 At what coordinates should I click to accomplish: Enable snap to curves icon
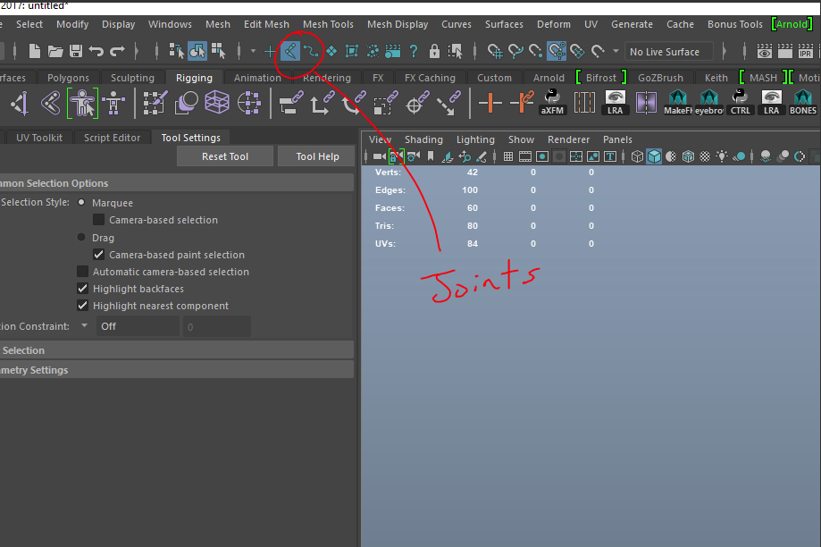515,51
